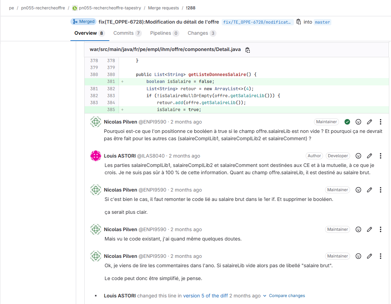The image size is (391, 304).
Task: Open more options menu on Louis ASTORI's comment
Action: pyautogui.click(x=381, y=155)
